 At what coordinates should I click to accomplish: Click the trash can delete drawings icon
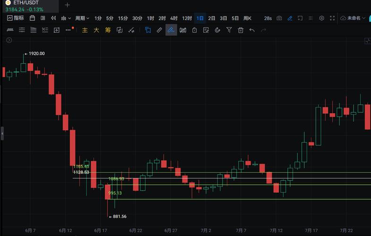coord(241,30)
